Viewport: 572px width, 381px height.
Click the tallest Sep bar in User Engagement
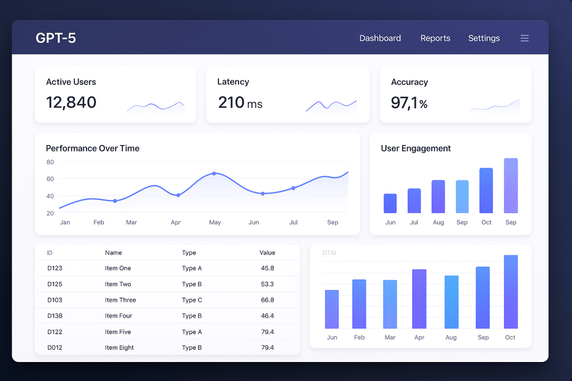click(510, 186)
